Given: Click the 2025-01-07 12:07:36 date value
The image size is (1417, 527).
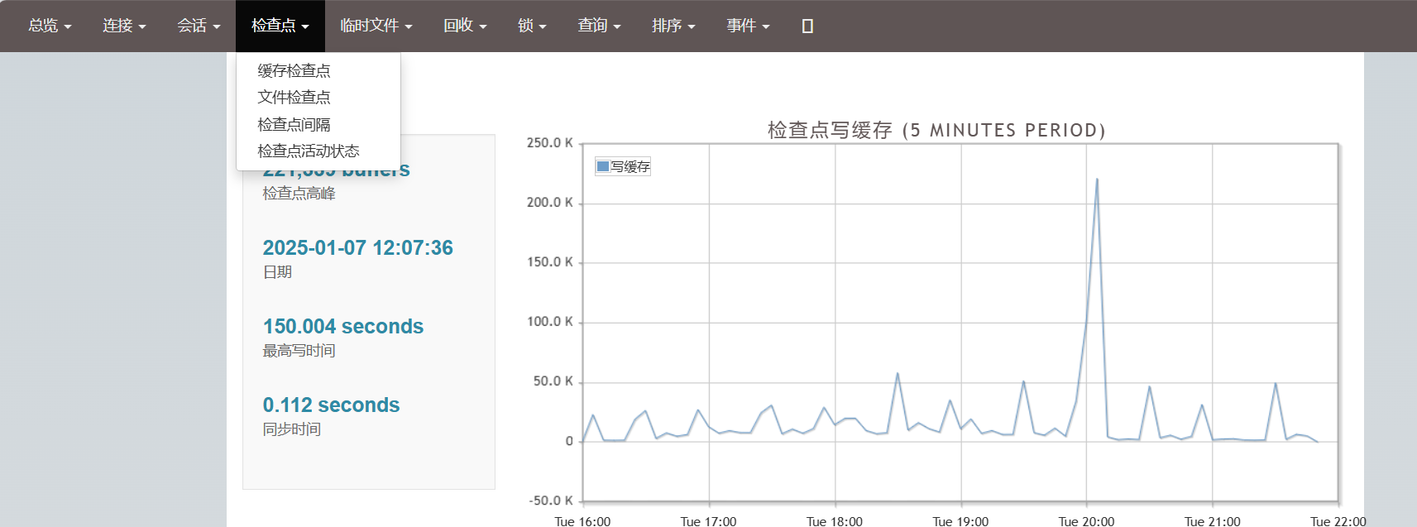Looking at the screenshot, I should [357, 248].
